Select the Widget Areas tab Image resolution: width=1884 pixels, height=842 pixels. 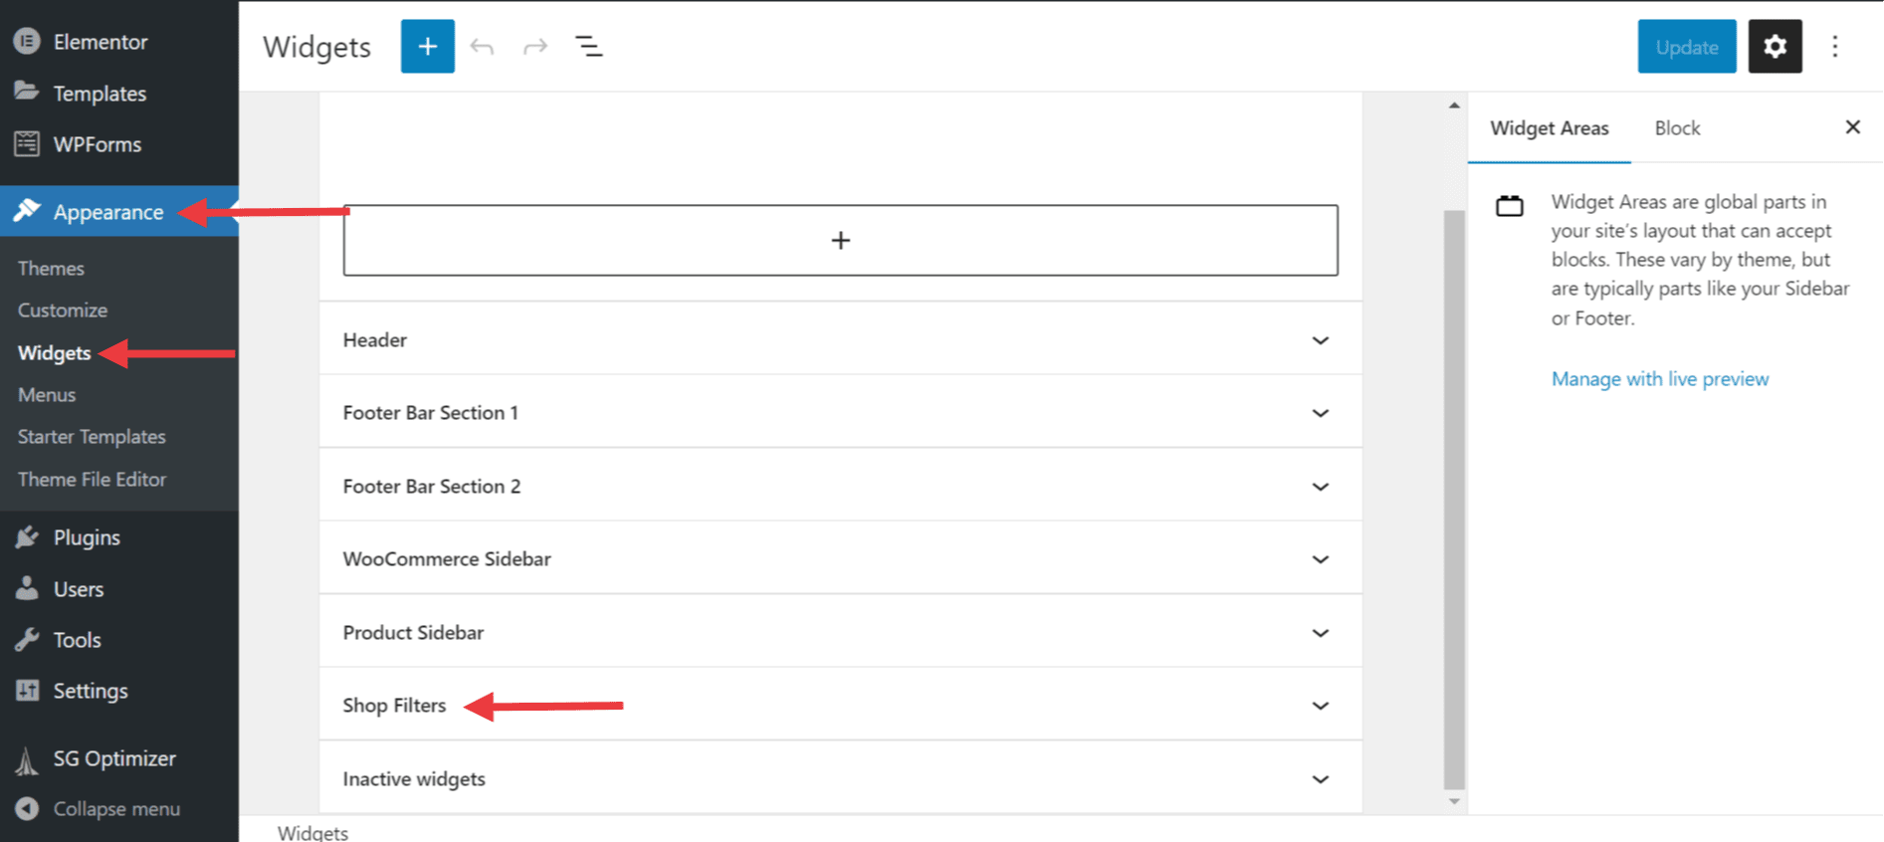(1549, 128)
